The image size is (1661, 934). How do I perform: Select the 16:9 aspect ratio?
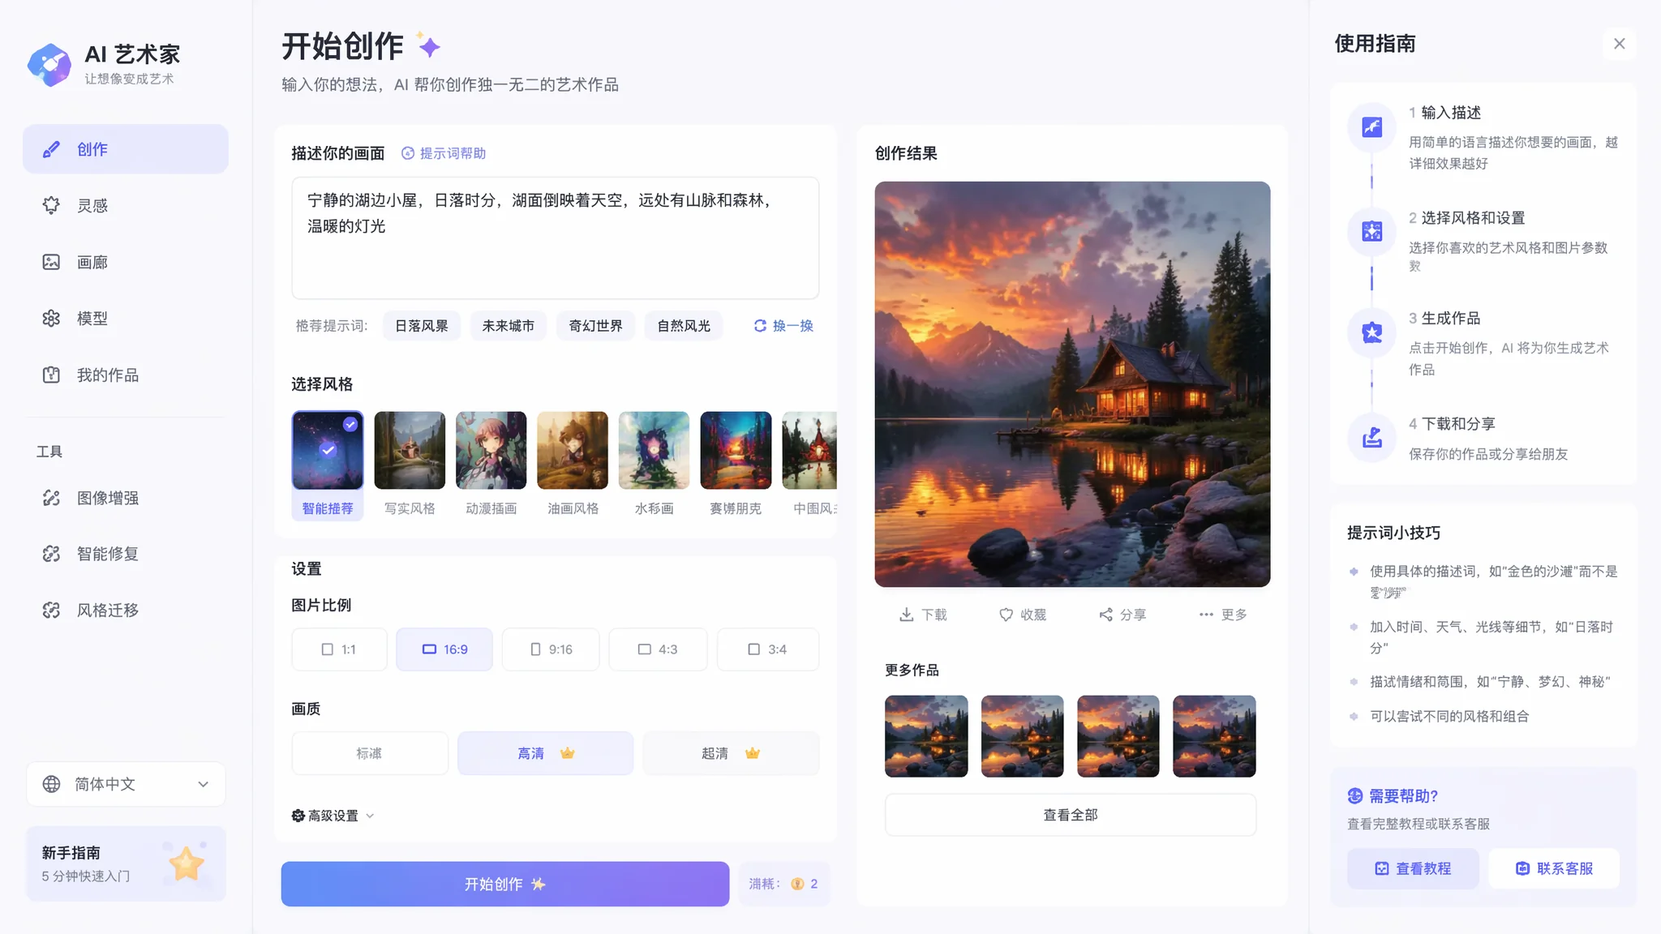point(444,649)
